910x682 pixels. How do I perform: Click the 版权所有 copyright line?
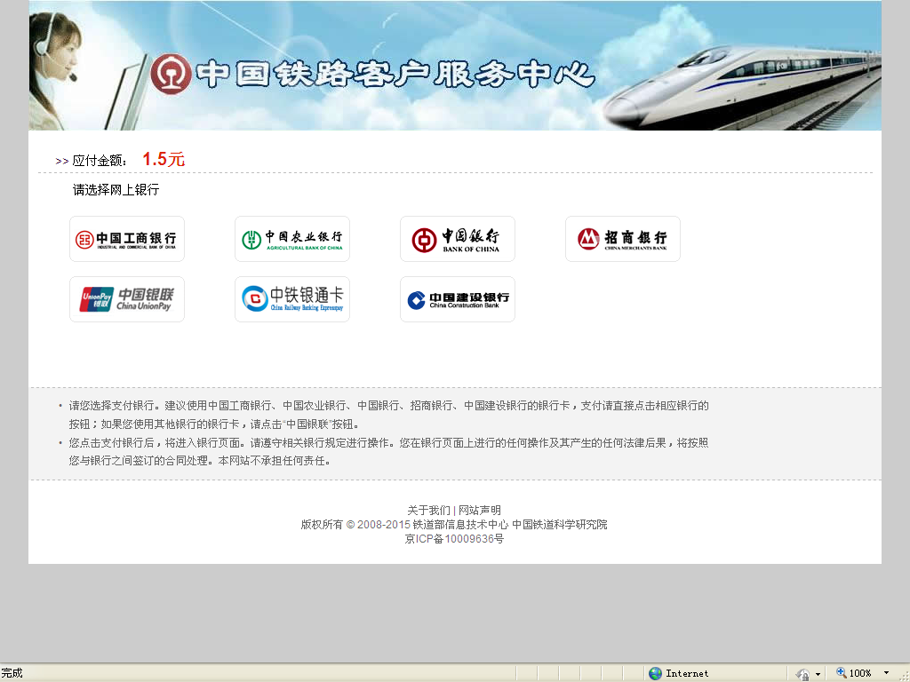pyautogui.click(x=454, y=524)
